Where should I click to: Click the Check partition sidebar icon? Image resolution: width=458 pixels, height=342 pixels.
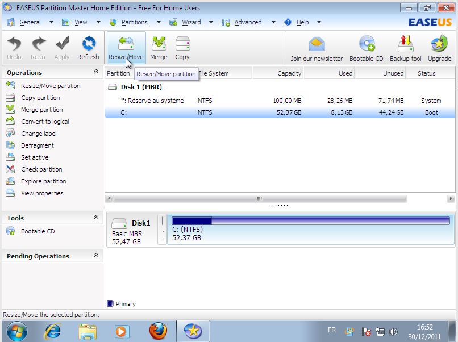tap(10, 169)
